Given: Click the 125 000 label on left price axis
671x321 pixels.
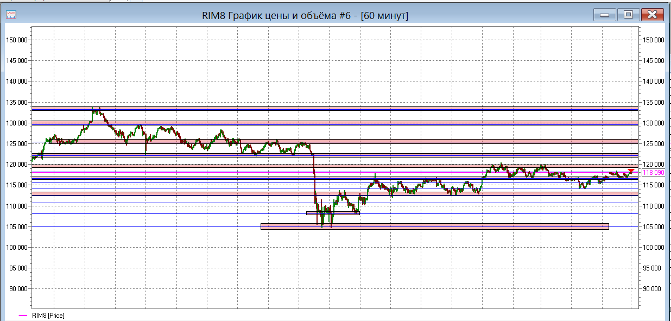Looking at the screenshot, I should tap(17, 143).
